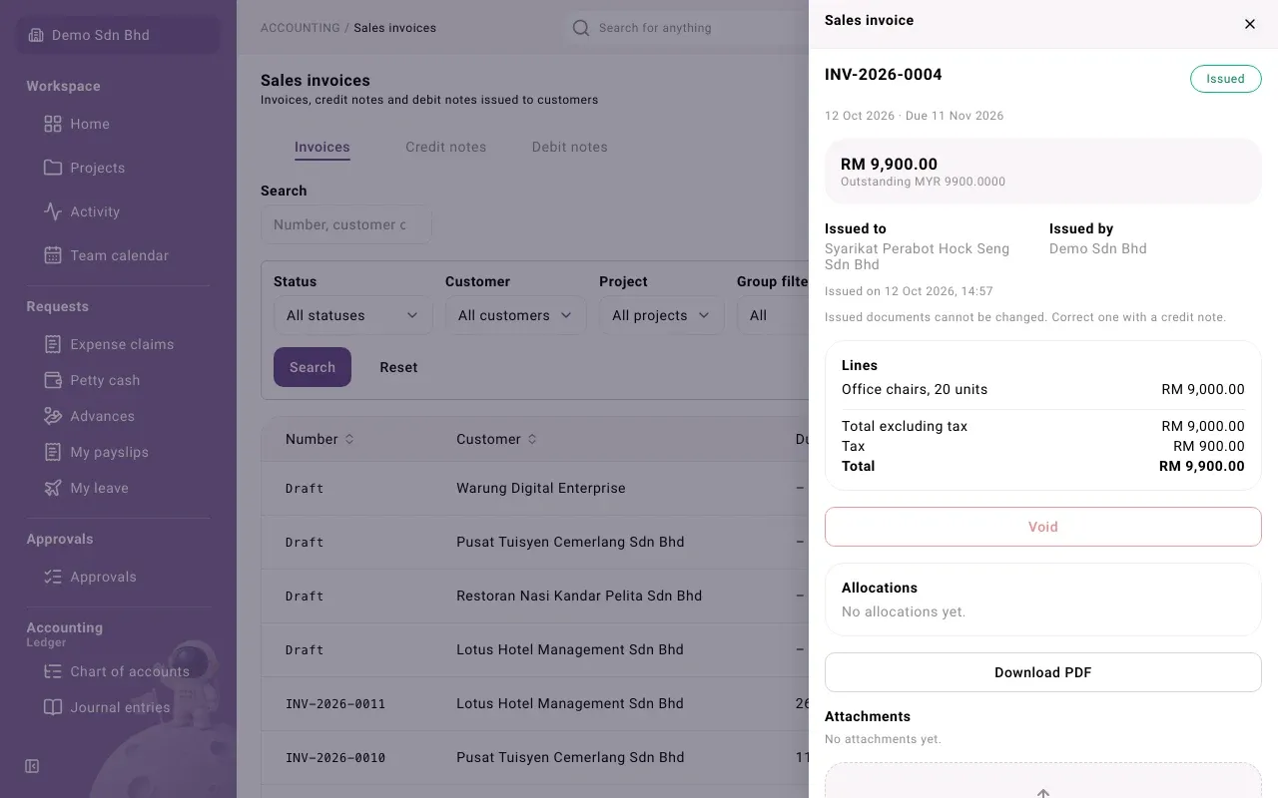Switch to the Debit notes tab
1278x798 pixels.
570,147
